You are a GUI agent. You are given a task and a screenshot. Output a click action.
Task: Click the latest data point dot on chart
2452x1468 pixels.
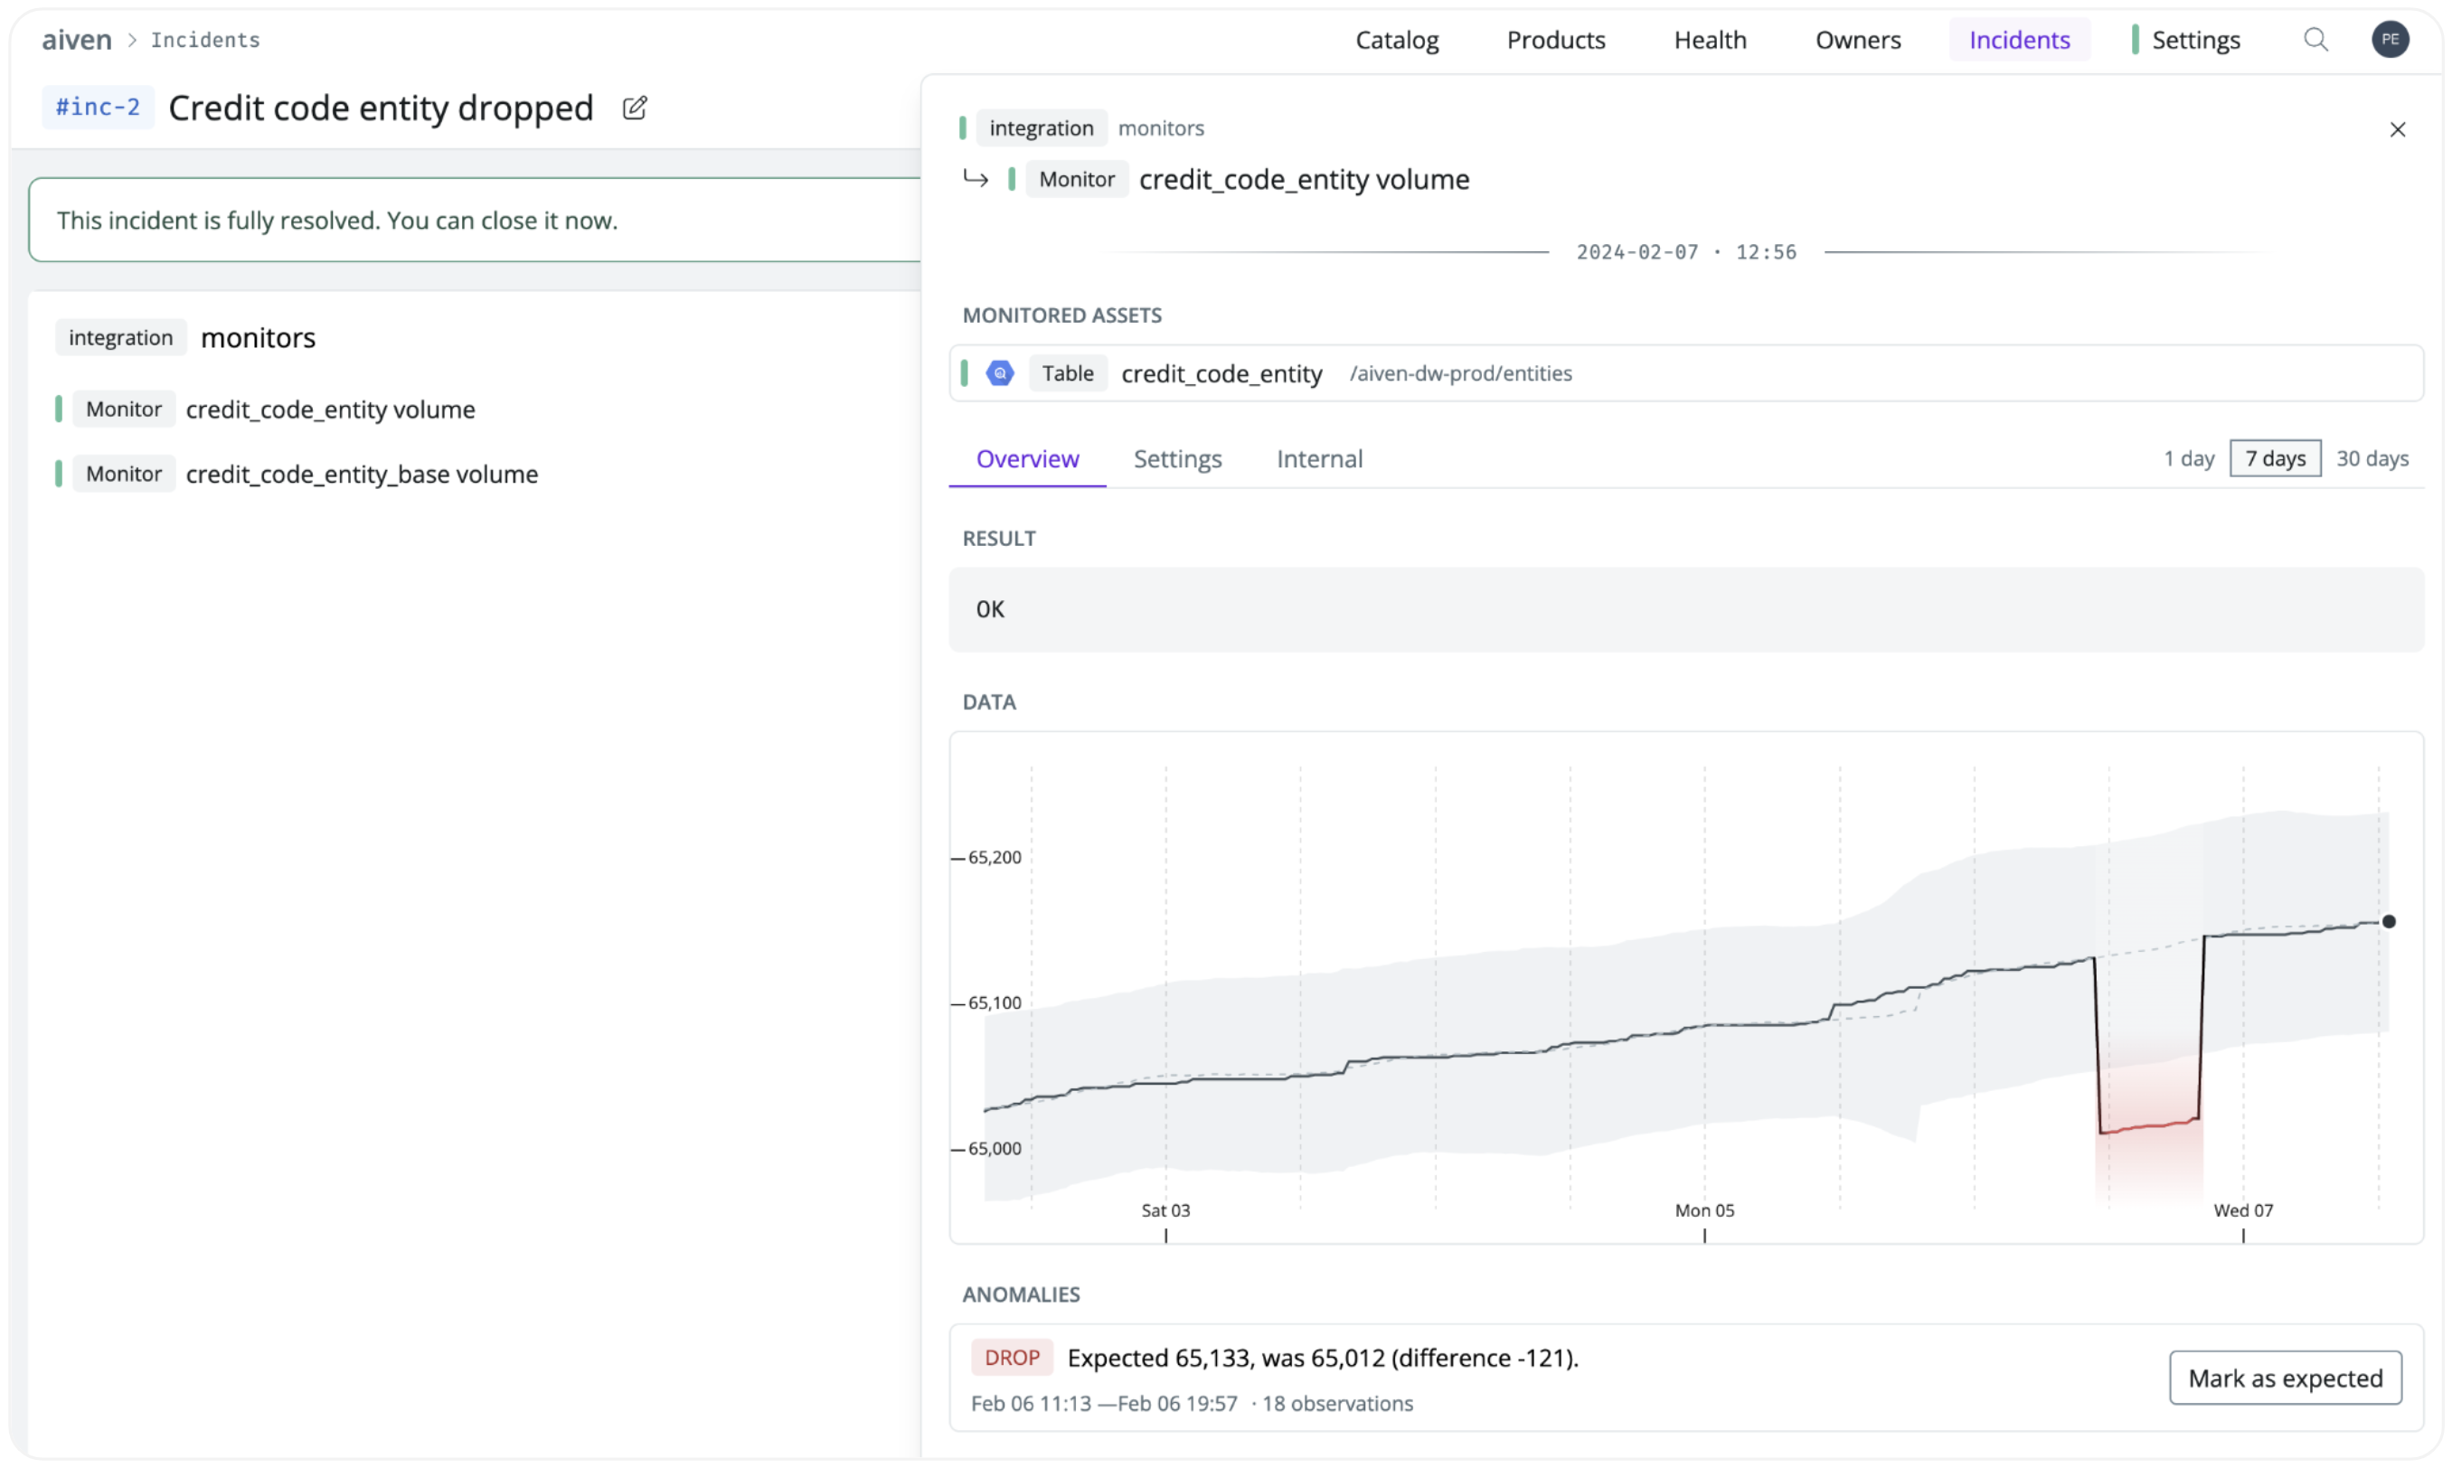pyautogui.click(x=2388, y=922)
